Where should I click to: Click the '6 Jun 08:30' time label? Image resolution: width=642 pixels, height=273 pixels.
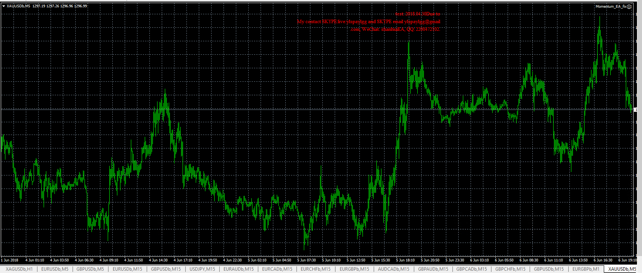pyautogui.click(x=529, y=260)
